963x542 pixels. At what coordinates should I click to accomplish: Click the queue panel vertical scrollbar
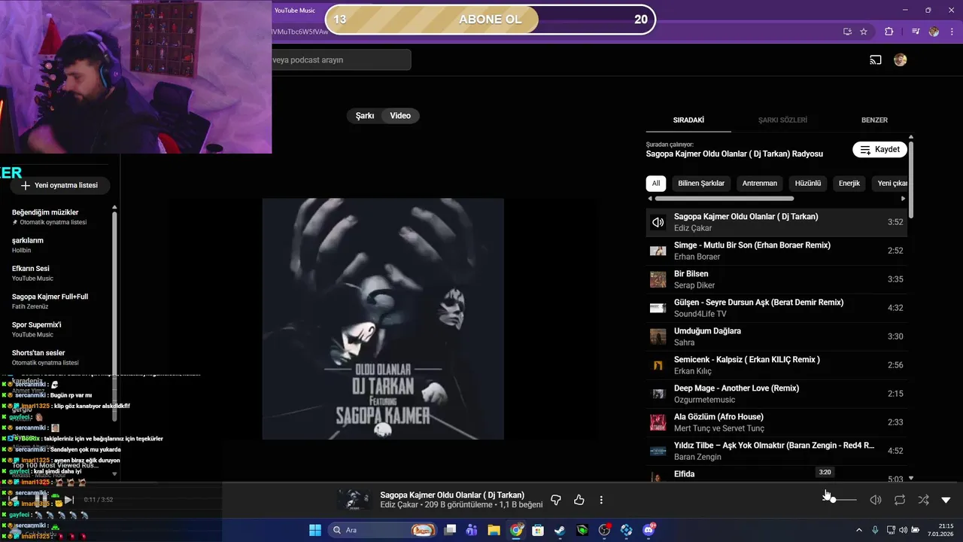(911, 179)
